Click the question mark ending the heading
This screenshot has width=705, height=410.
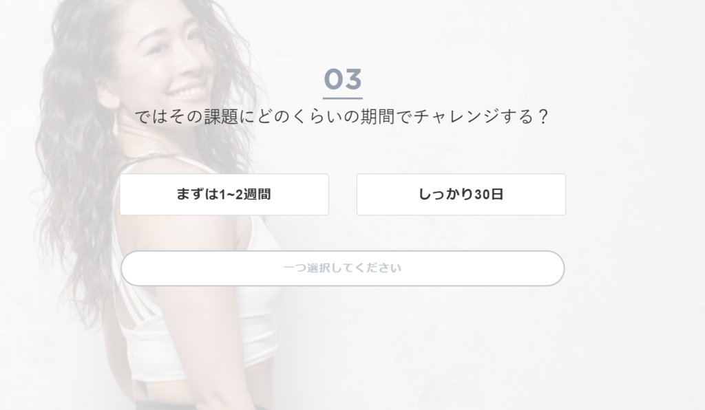(x=543, y=117)
